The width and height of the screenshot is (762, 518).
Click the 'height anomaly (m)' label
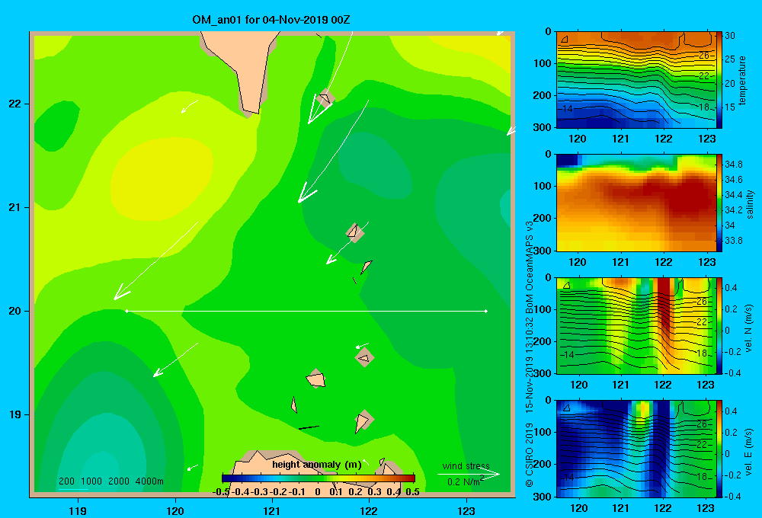coord(317,465)
